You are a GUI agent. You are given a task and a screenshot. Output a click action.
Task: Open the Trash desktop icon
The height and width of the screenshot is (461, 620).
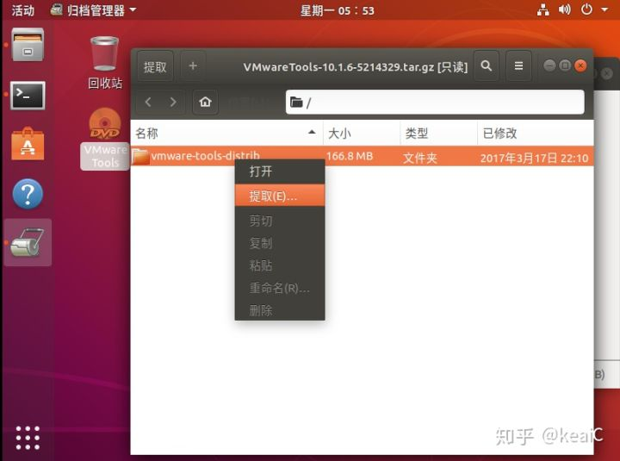(x=105, y=63)
